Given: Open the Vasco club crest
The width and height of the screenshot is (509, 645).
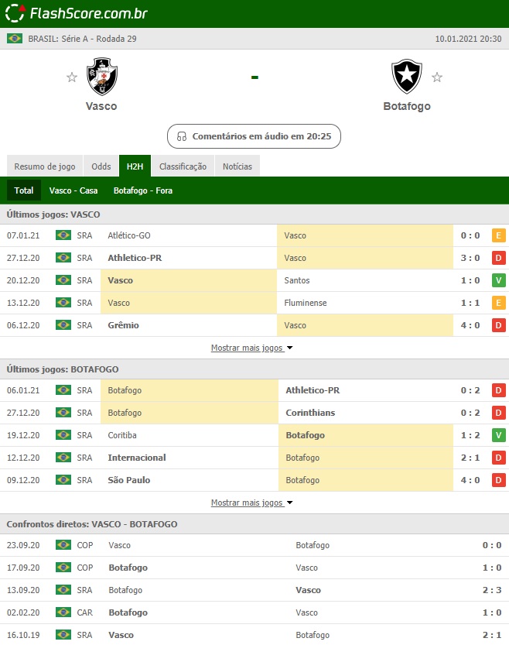Looking at the screenshot, I should click(x=102, y=77).
